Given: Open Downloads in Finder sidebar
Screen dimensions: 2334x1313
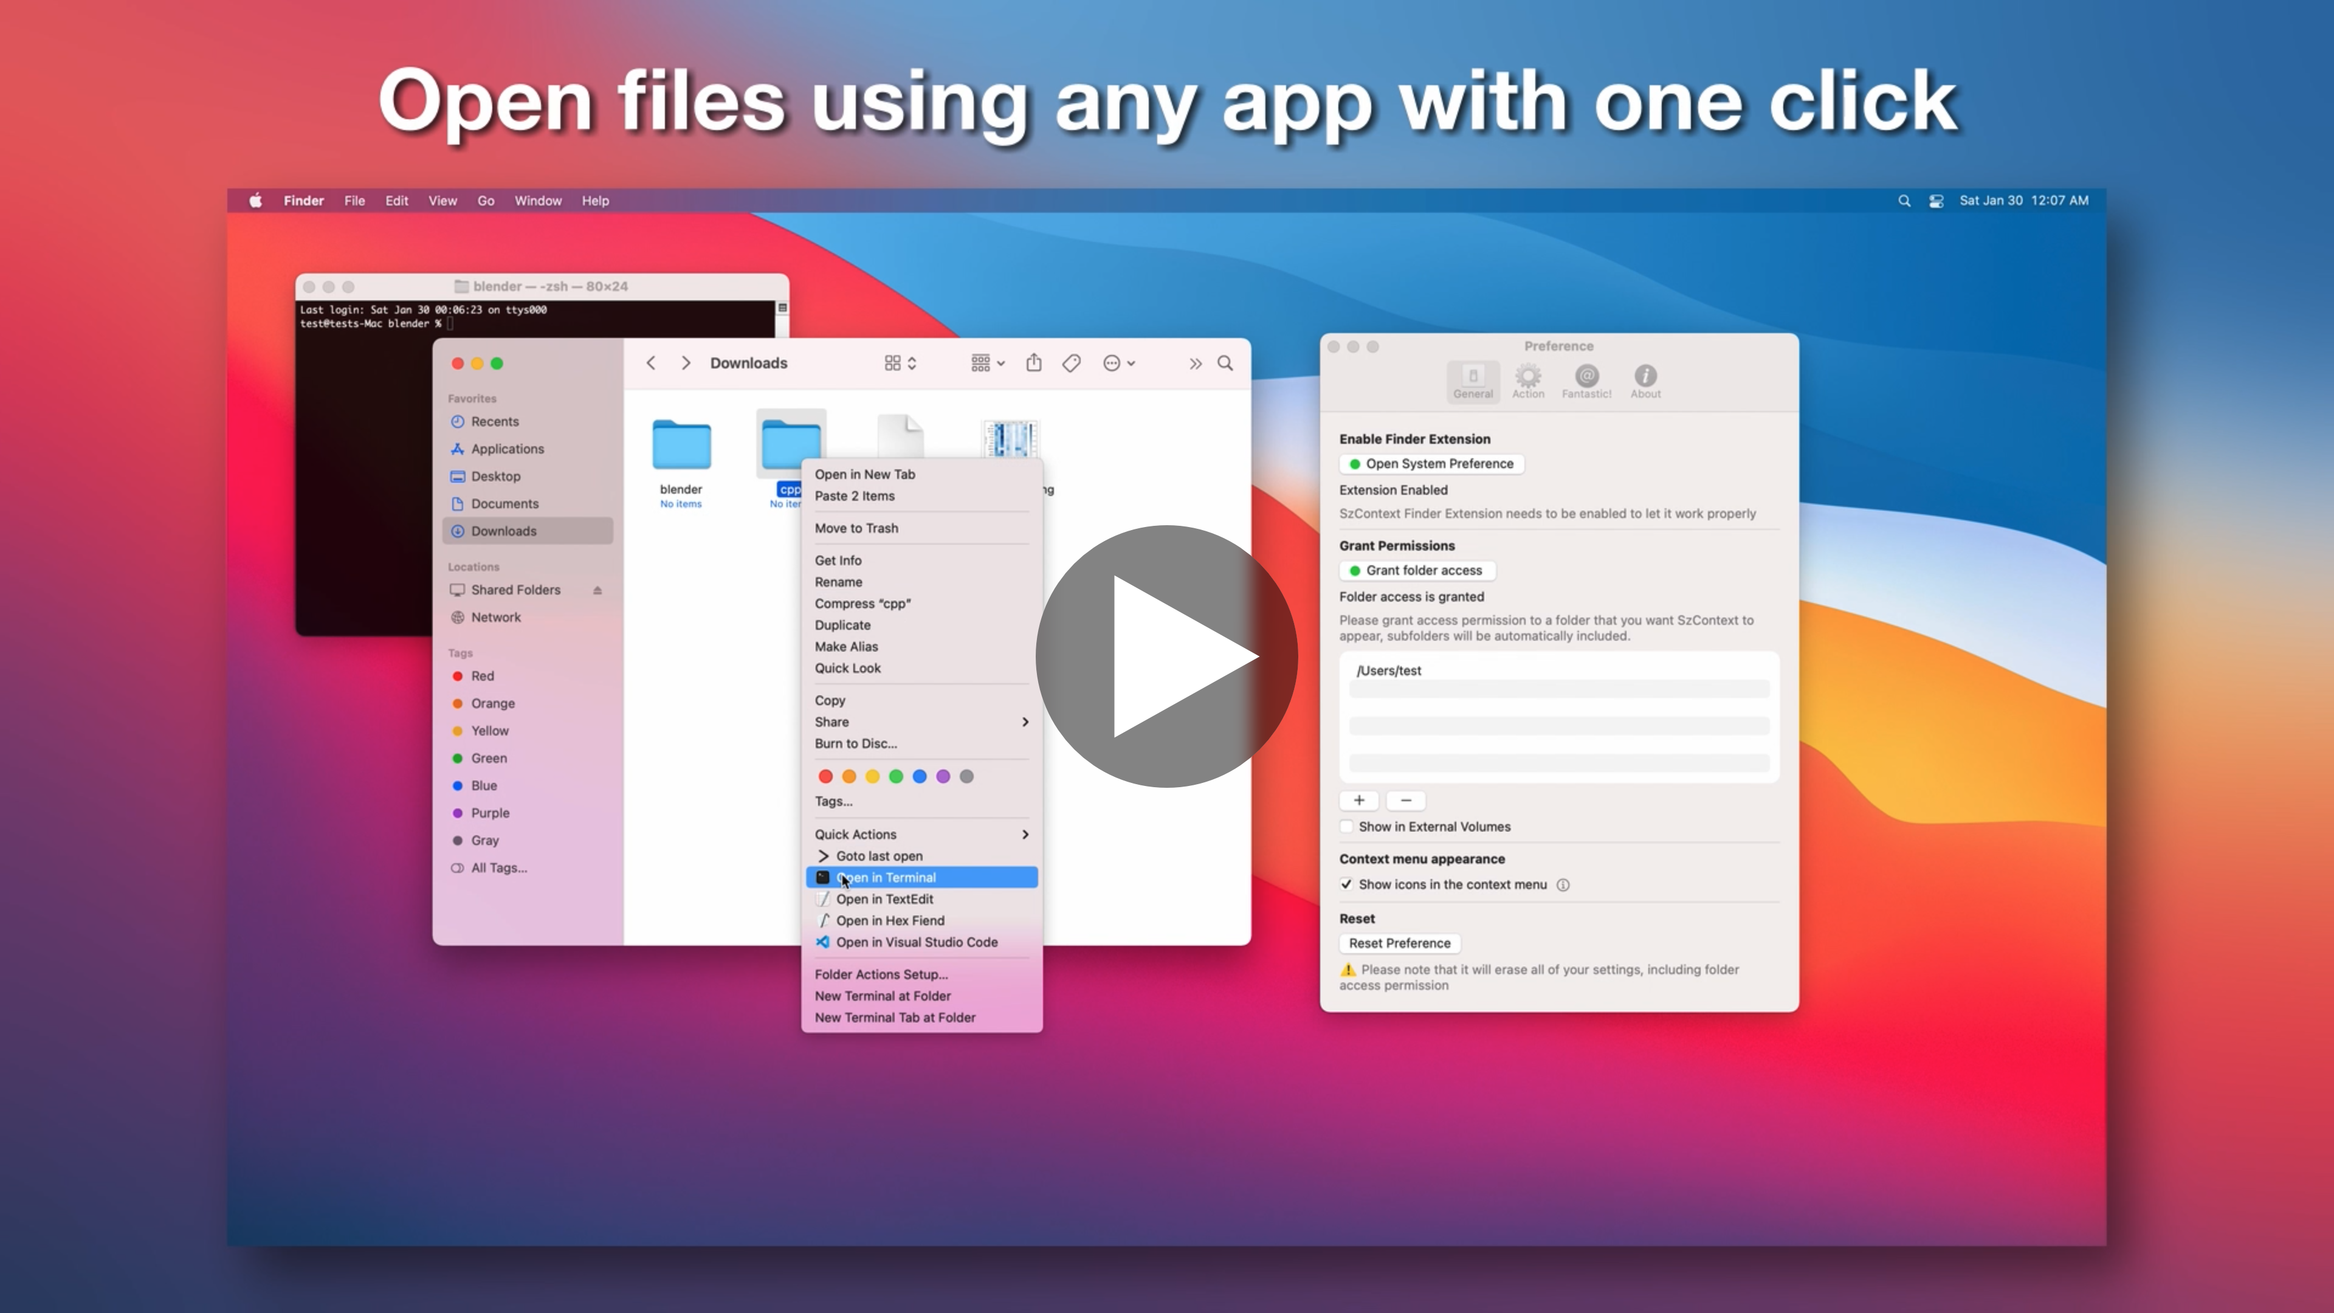Looking at the screenshot, I should pyautogui.click(x=528, y=531).
